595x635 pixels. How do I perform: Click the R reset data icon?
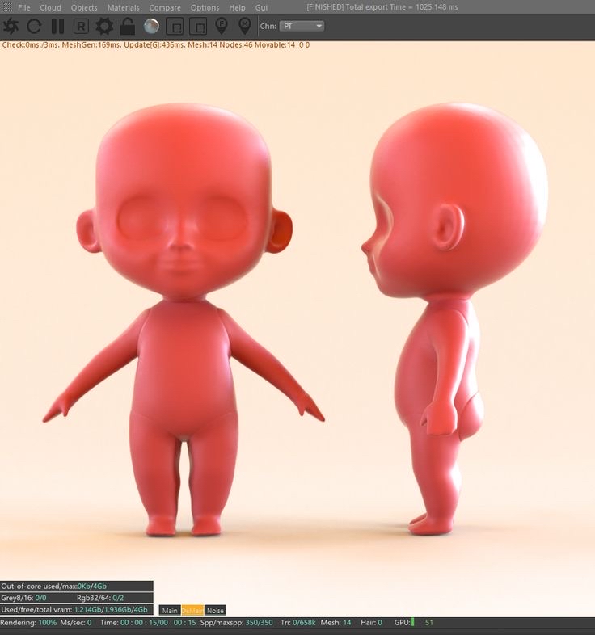81,27
